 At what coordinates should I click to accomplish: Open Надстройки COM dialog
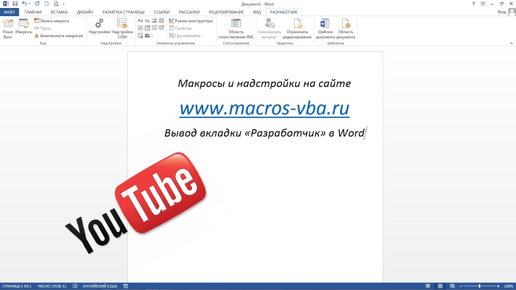(x=122, y=29)
